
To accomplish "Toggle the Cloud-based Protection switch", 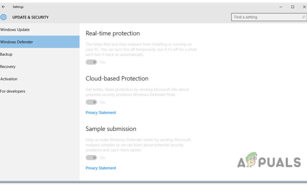I will coord(91,102).
